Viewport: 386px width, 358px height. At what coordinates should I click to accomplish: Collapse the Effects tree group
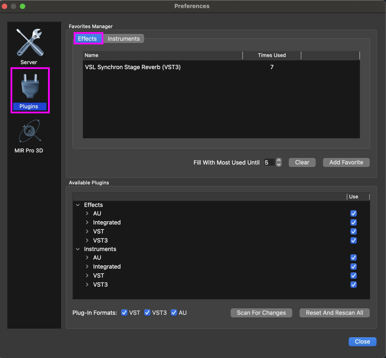point(78,205)
